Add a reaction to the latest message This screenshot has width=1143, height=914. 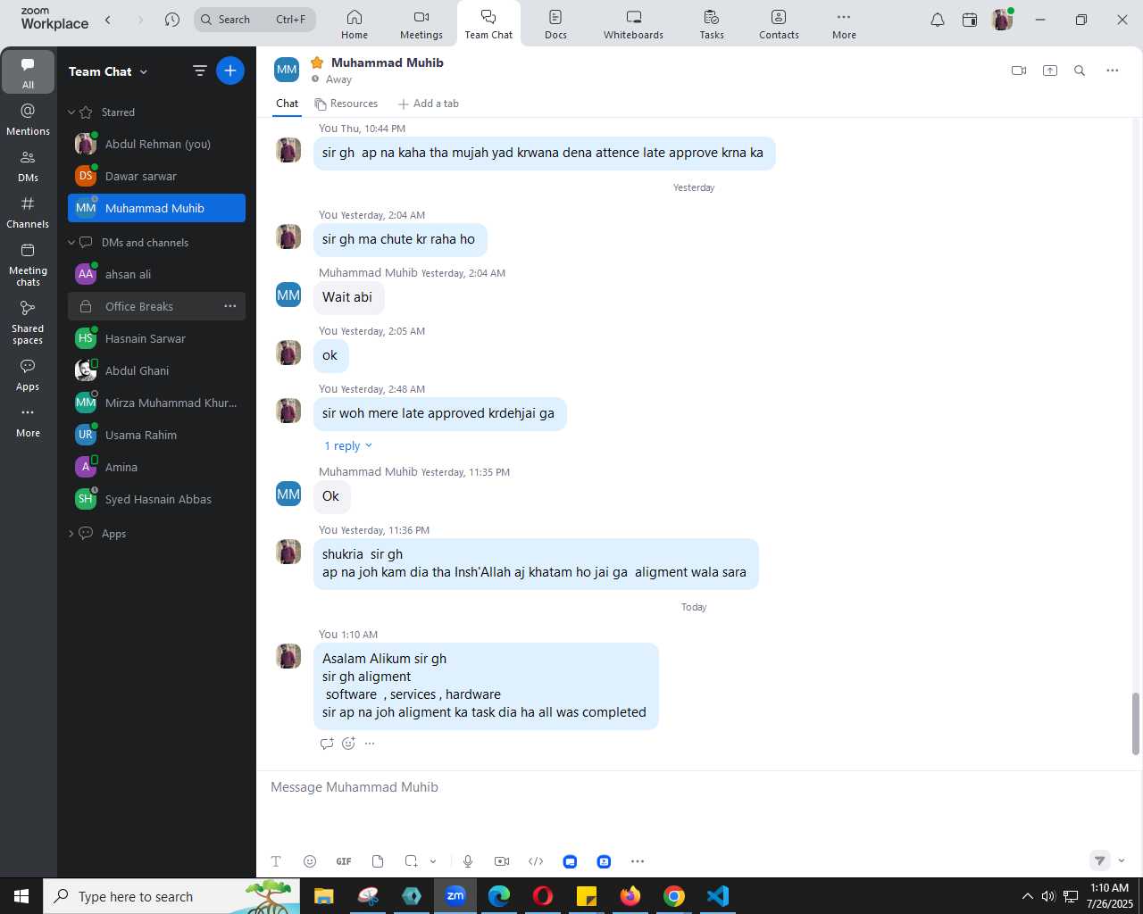348,744
